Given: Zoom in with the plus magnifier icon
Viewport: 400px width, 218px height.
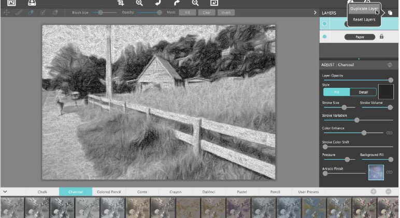Looking at the screenshot, I should pos(139,3).
